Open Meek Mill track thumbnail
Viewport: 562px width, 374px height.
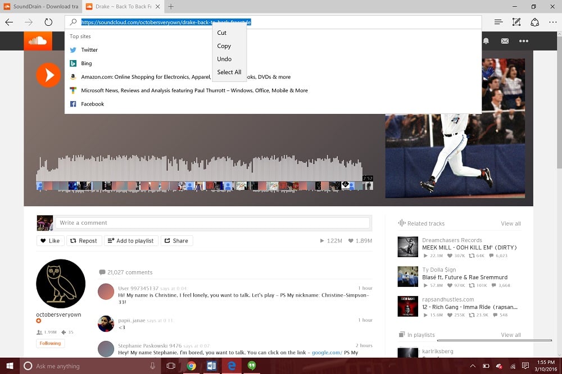pyautogui.click(x=408, y=247)
